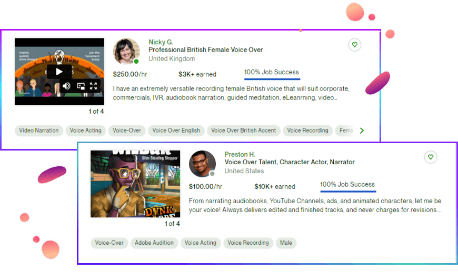This screenshot has width=458, height=280.
Task: Select the Video Narration skill tag
Action: (39, 131)
